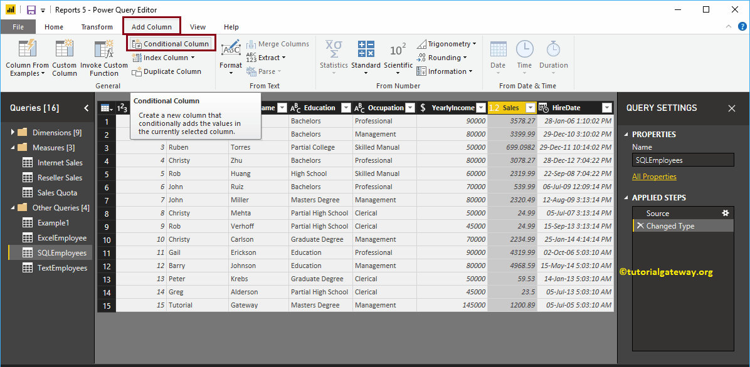750x367 pixels.
Task: Click Merge Columns
Action: click(277, 44)
